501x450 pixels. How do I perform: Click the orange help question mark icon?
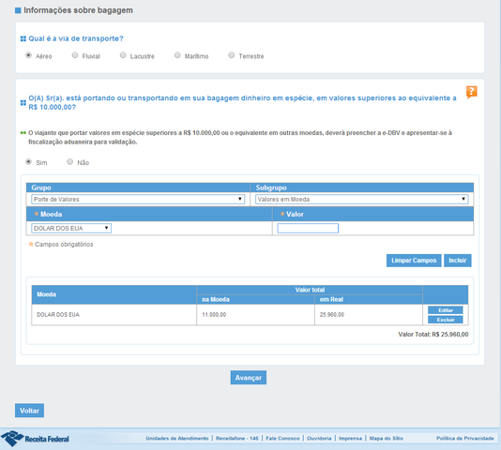pyautogui.click(x=472, y=92)
